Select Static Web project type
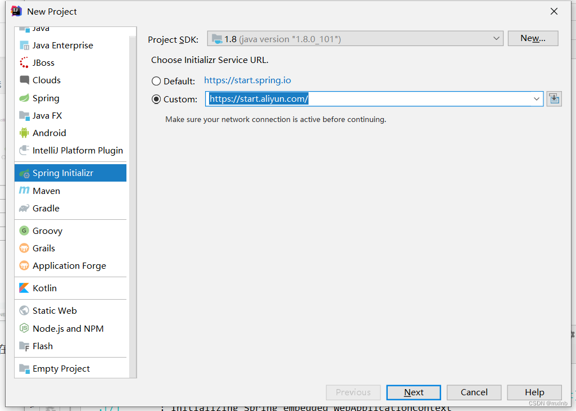The image size is (576, 411). pos(71,310)
